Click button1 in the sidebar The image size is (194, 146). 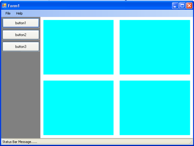click(21, 23)
